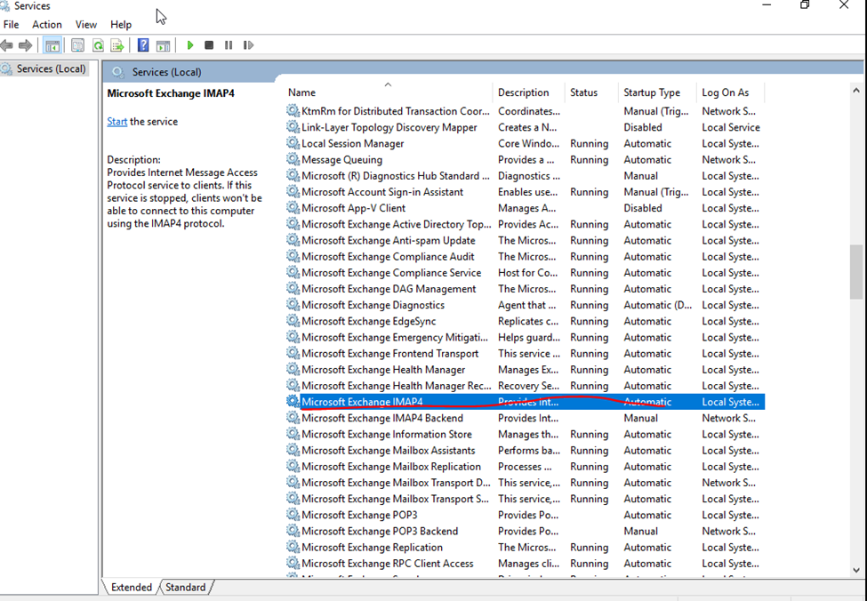867x601 pixels.
Task: Select Services (Local) in console tree
Action: tap(51, 68)
